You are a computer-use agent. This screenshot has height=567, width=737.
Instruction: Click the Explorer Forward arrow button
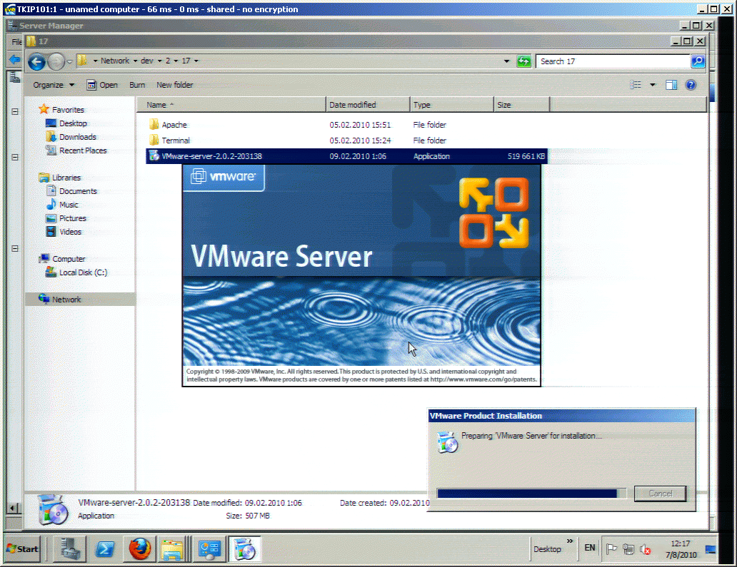56,61
